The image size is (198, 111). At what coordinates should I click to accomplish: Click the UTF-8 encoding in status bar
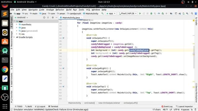click(176, 109)
